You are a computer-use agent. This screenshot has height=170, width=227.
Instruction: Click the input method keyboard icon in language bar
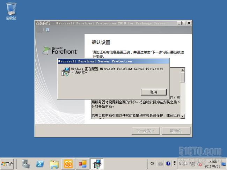160,163
